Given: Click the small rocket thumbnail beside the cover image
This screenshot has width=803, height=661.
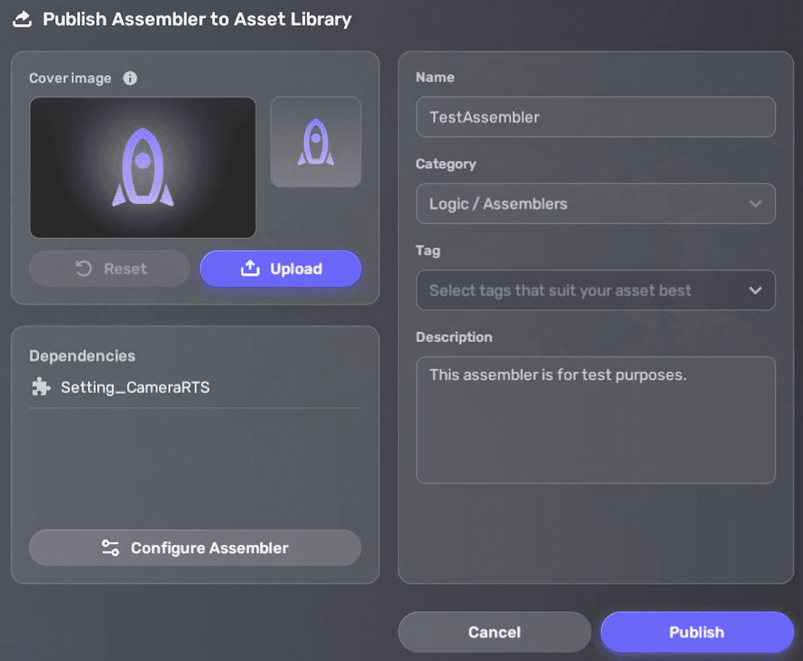Looking at the screenshot, I should 316,141.
